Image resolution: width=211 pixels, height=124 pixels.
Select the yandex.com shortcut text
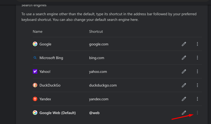tap(99, 99)
